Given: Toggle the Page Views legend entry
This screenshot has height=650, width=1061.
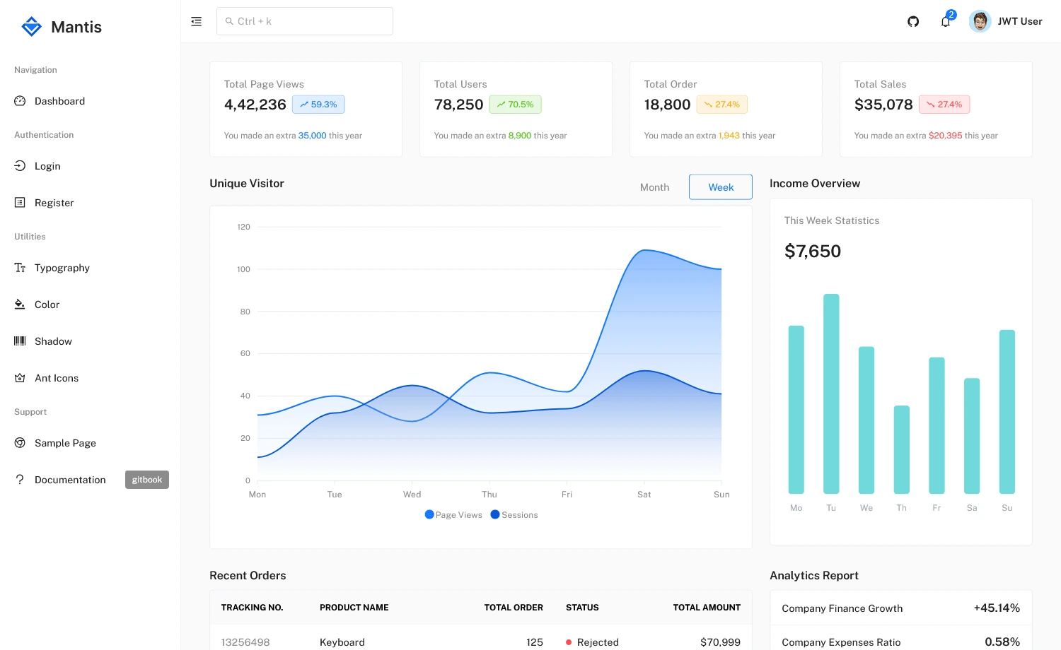Looking at the screenshot, I should (x=453, y=514).
